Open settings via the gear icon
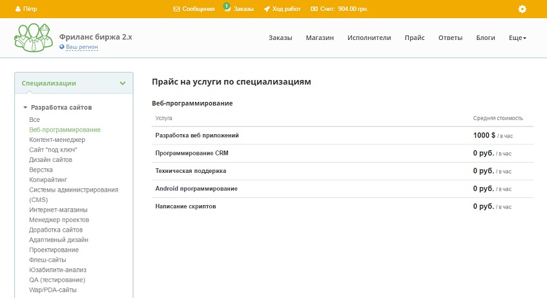Viewport: 547px width, 298px height. [522, 9]
